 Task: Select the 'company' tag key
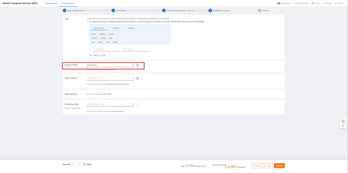pos(102,34)
